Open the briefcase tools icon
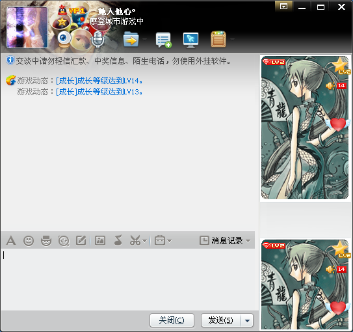Viewport: 353px width, 332px height. pos(160,240)
